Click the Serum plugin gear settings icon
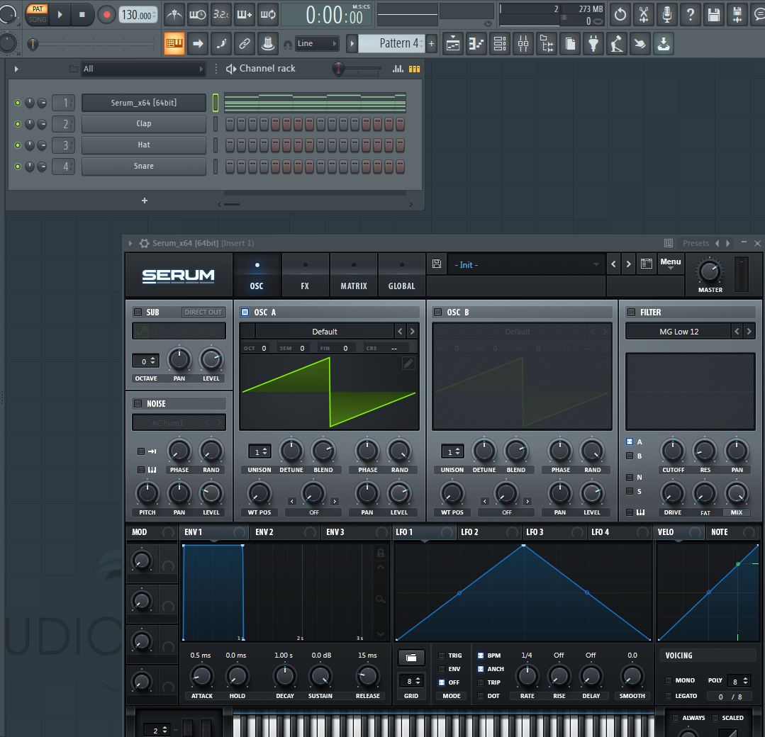This screenshot has height=737, width=765. pos(144,243)
